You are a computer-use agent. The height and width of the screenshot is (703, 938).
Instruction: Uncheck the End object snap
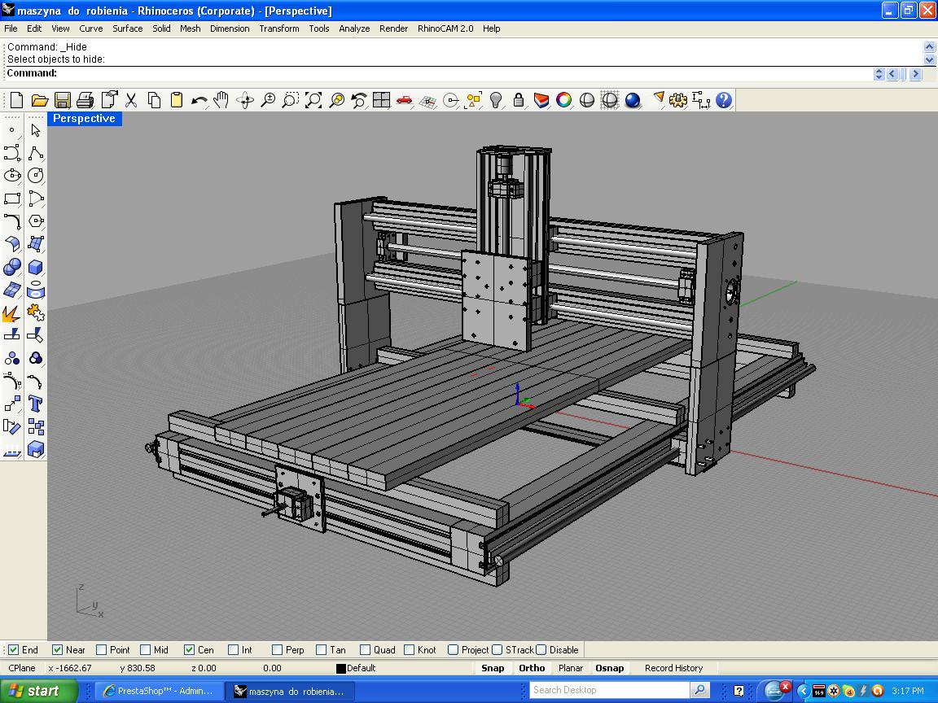(x=13, y=650)
